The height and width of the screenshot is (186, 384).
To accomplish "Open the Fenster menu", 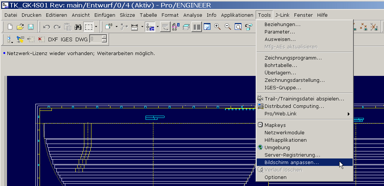I will (303, 15).
